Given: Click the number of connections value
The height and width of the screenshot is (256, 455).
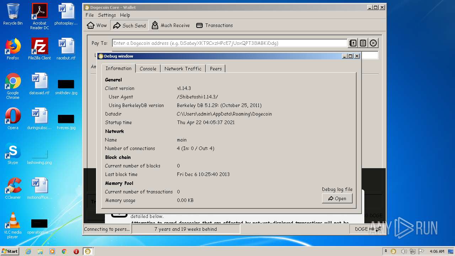Looking at the screenshot, I should [196, 148].
